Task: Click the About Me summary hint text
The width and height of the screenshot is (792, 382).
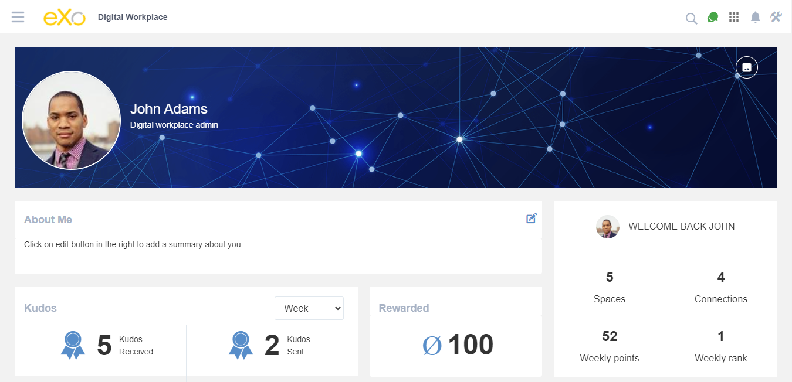Action: (x=133, y=244)
